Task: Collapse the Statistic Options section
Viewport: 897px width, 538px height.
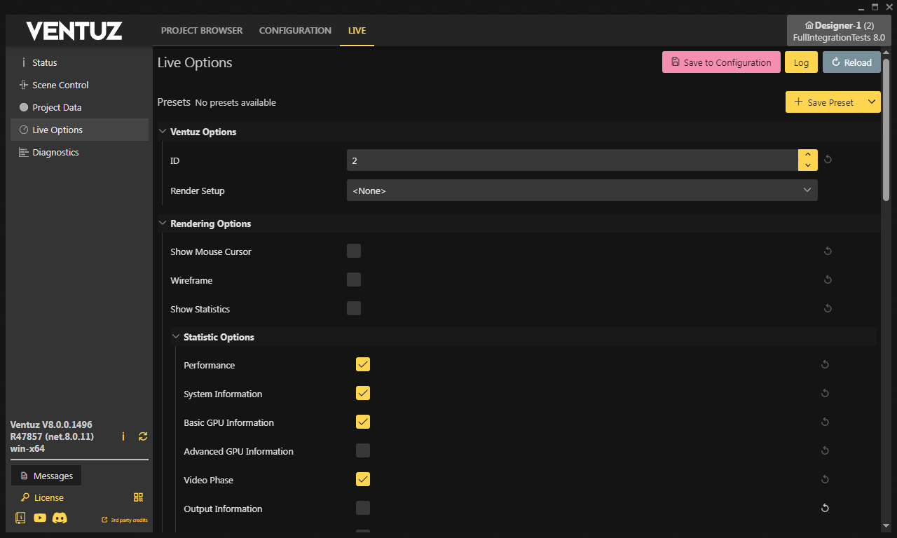Action: click(177, 337)
